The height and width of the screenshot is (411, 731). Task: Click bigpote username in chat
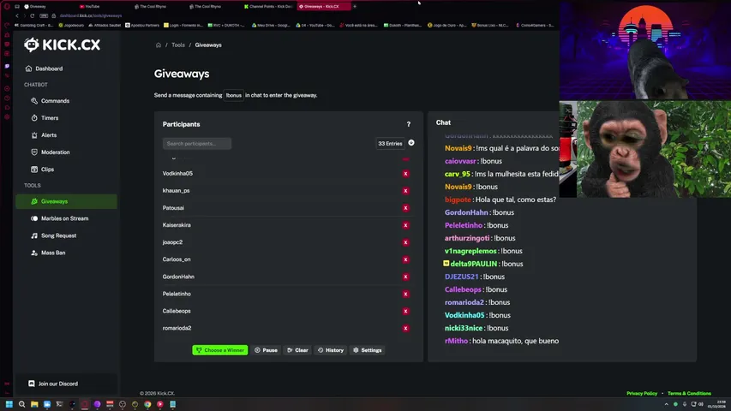(x=458, y=200)
